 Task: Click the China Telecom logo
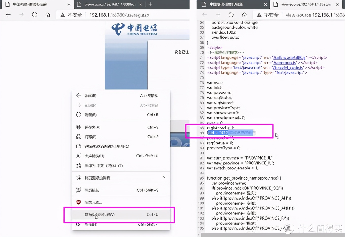click(x=134, y=29)
